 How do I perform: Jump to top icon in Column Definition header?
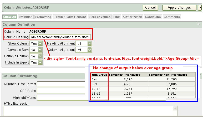tap(198, 25)
